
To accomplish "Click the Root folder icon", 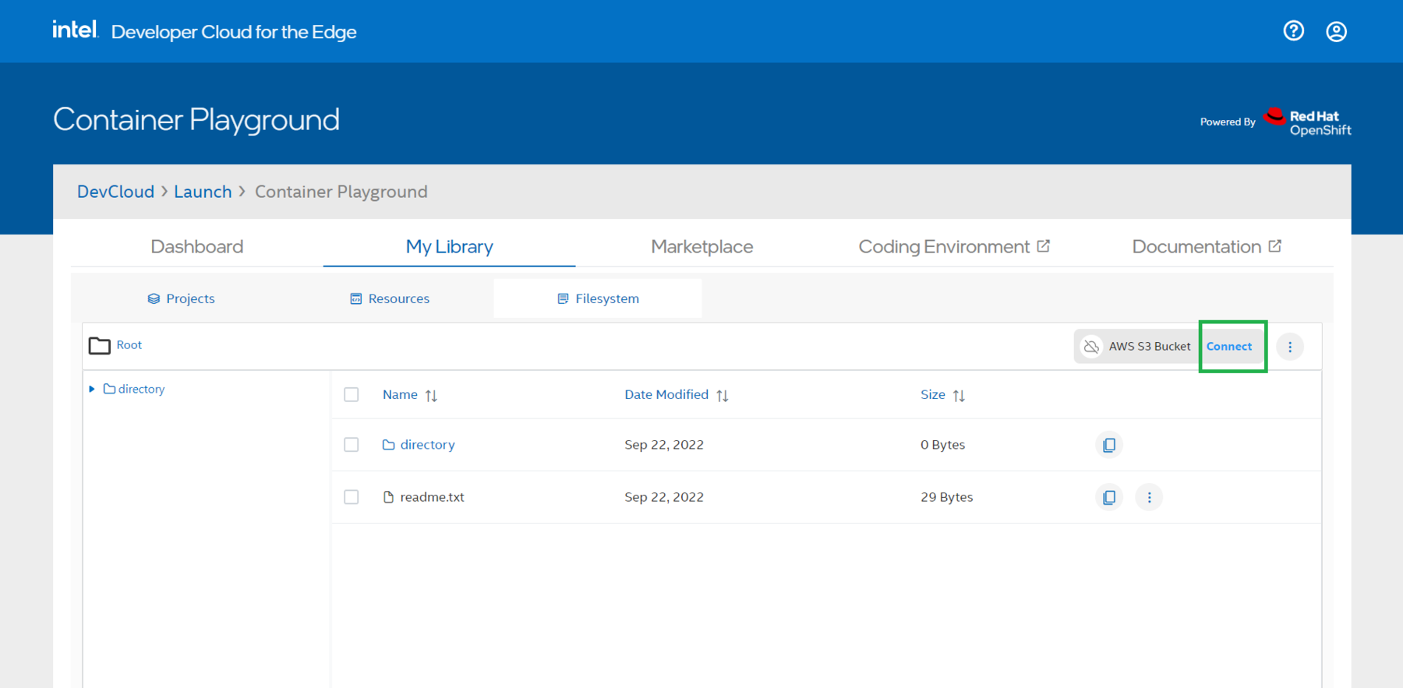I will tap(100, 345).
